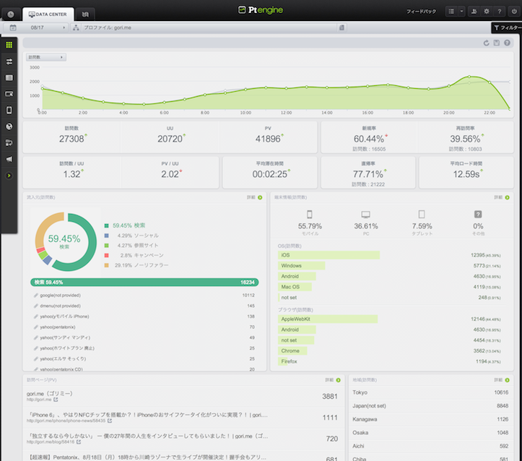The height and width of the screenshot is (461, 522).
Task: Open the 訪問数 metric dropdown above chart
Action: point(45,56)
